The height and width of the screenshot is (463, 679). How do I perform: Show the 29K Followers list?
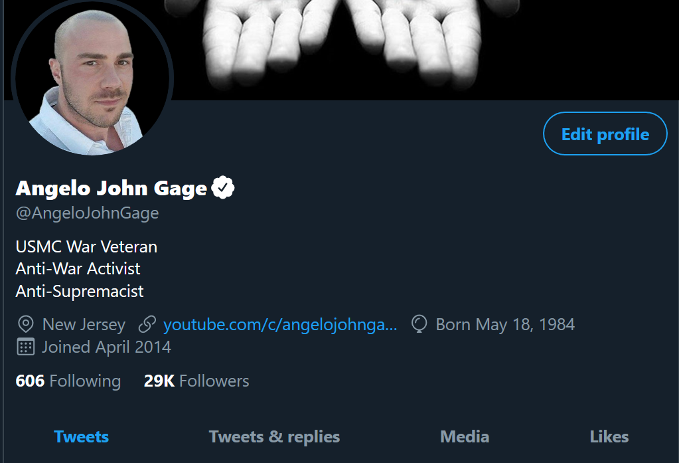pyautogui.click(x=196, y=381)
